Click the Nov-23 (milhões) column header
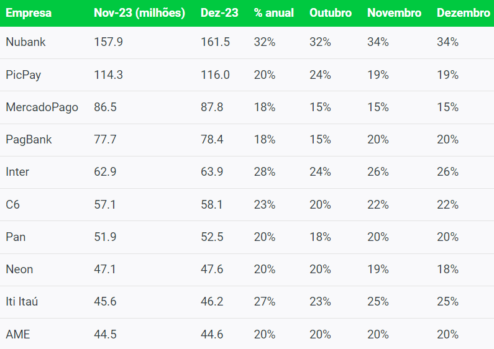 pyautogui.click(x=139, y=13)
